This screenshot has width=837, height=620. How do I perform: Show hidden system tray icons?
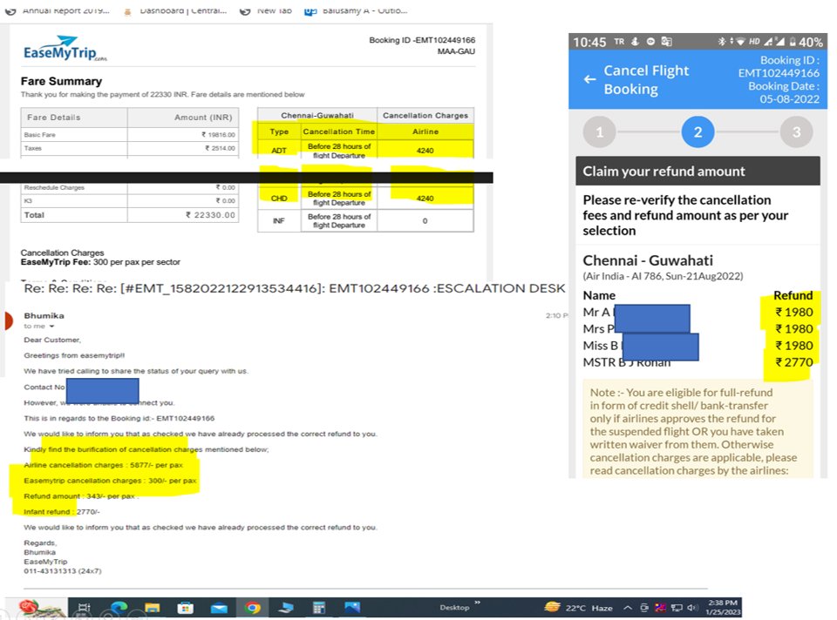(628, 608)
